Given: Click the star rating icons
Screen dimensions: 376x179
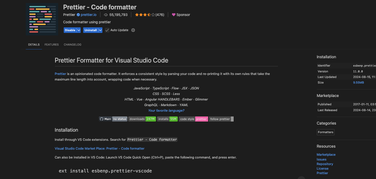Looking at the screenshot, I should (x=145, y=15).
